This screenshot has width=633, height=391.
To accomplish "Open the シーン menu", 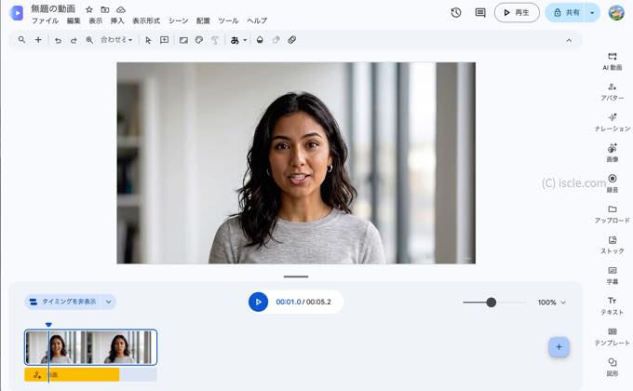I will tap(178, 20).
